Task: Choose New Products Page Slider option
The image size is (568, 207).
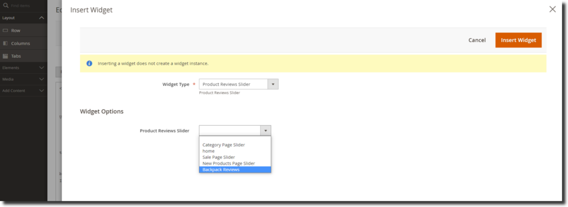Action: coord(235,163)
